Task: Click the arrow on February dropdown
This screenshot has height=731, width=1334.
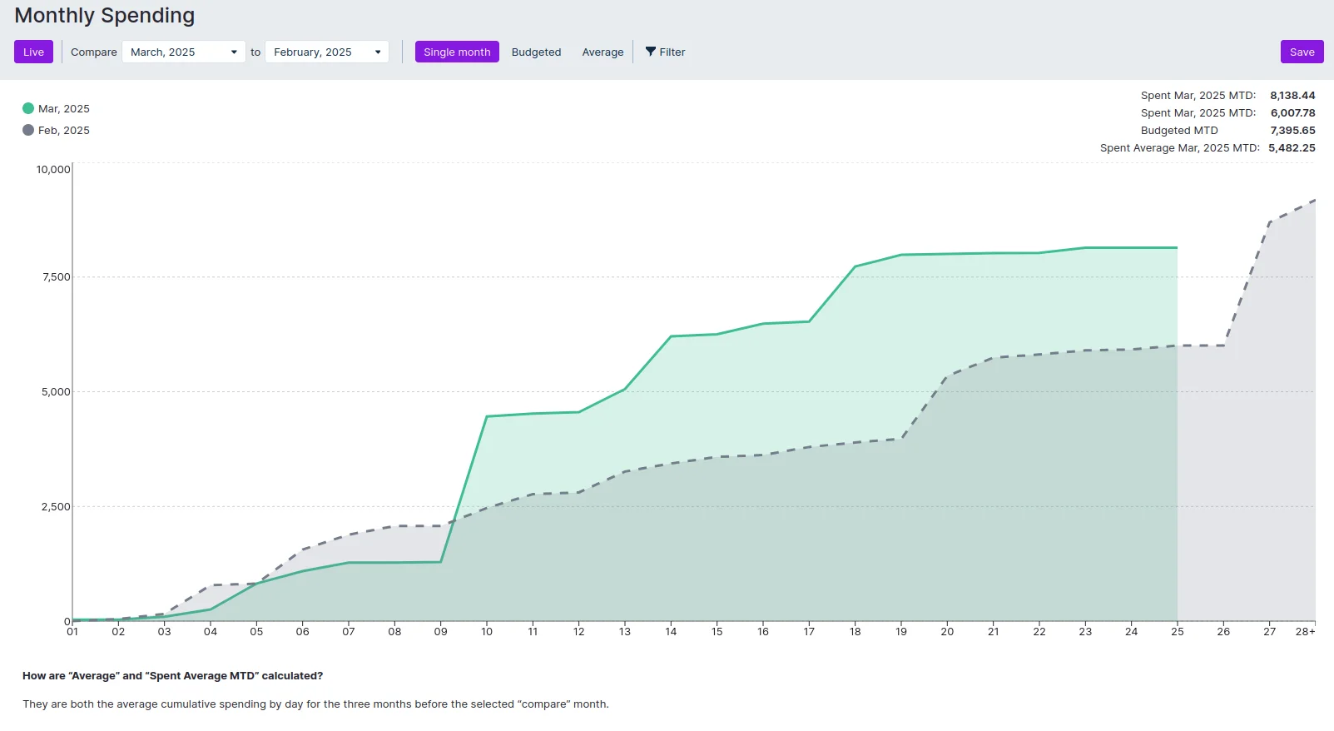Action: click(378, 52)
